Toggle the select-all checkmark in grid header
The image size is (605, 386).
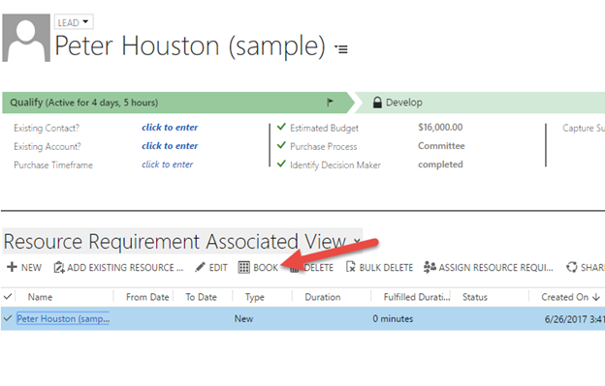coord(8,297)
